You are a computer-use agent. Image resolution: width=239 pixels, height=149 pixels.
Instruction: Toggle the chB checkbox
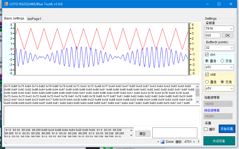(x=207, y=75)
